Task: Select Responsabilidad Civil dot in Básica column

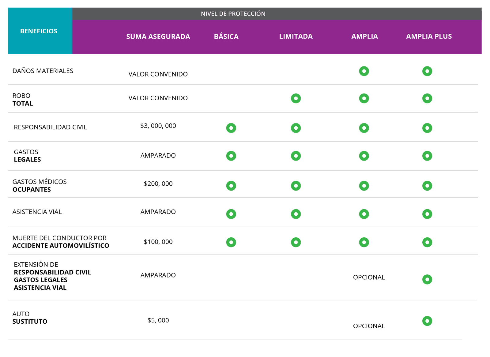Action: 231,128
